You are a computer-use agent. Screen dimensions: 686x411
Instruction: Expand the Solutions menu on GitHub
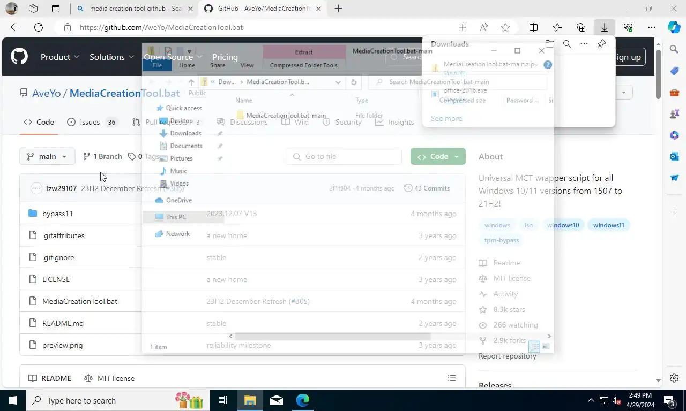[x=111, y=57]
